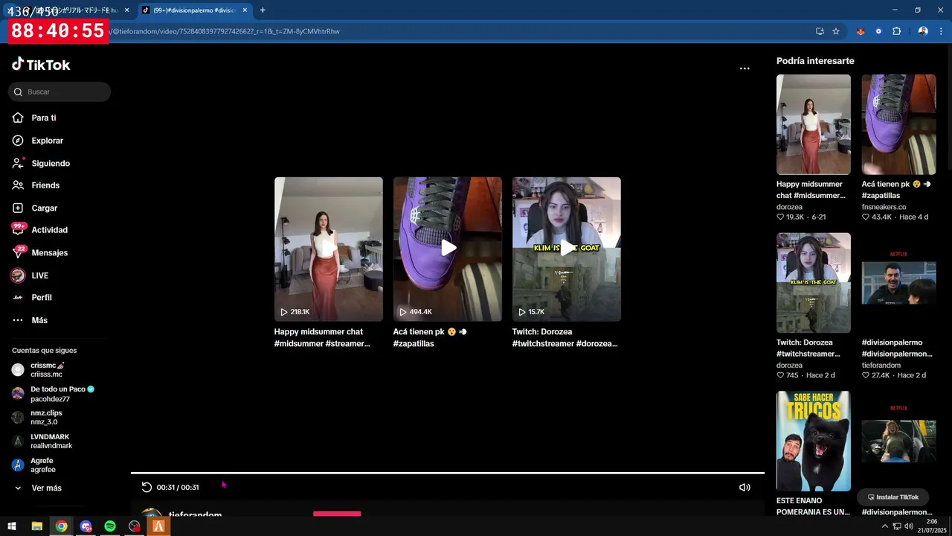Open Chrome profile avatar
The width and height of the screenshot is (952, 536).
click(x=923, y=31)
